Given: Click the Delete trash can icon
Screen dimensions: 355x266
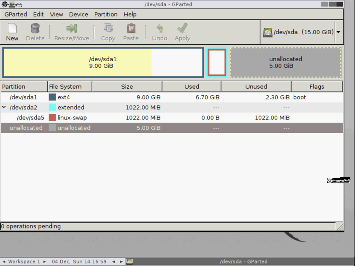Looking at the screenshot, I should [35, 28].
